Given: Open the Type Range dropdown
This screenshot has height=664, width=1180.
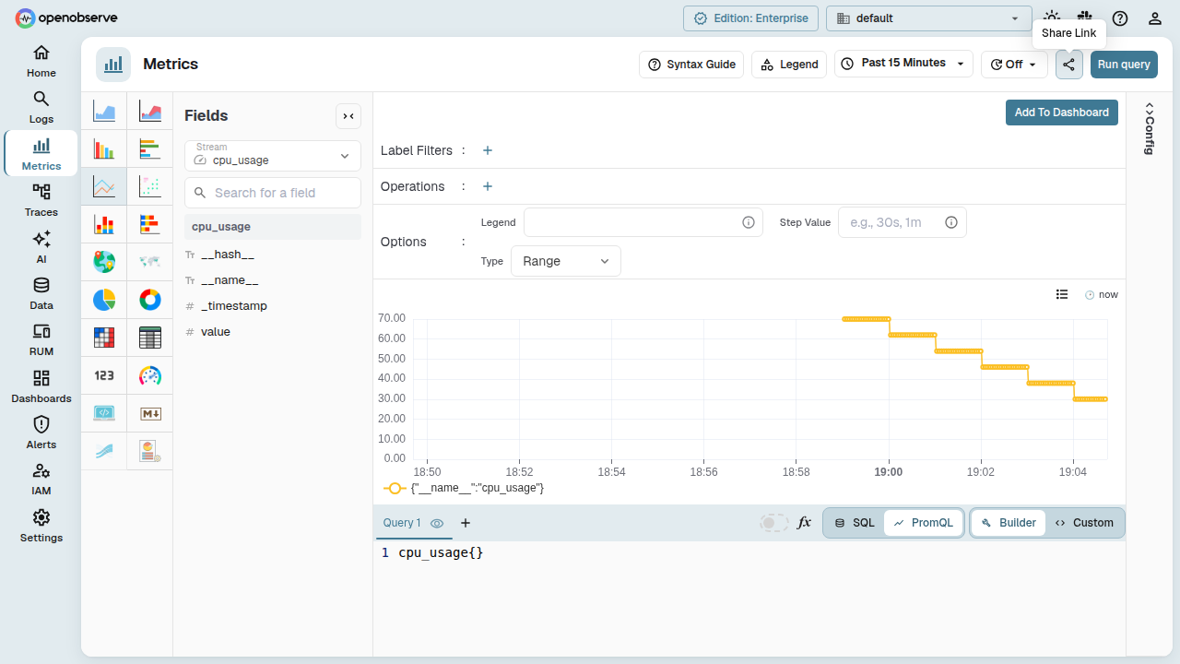Looking at the screenshot, I should (566, 261).
